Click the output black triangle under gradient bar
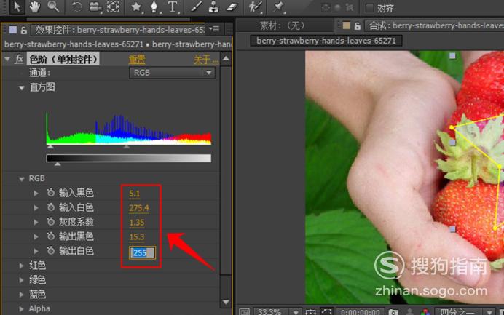The image size is (504, 315). click(x=58, y=164)
